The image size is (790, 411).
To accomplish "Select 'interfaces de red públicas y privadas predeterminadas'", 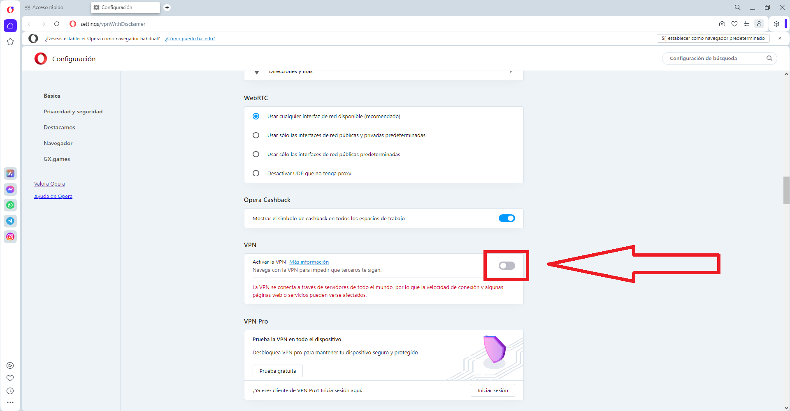I will point(256,135).
